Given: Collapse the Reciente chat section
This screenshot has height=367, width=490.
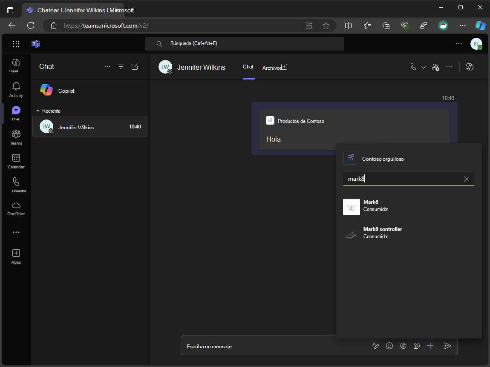Looking at the screenshot, I should (x=38, y=111).
